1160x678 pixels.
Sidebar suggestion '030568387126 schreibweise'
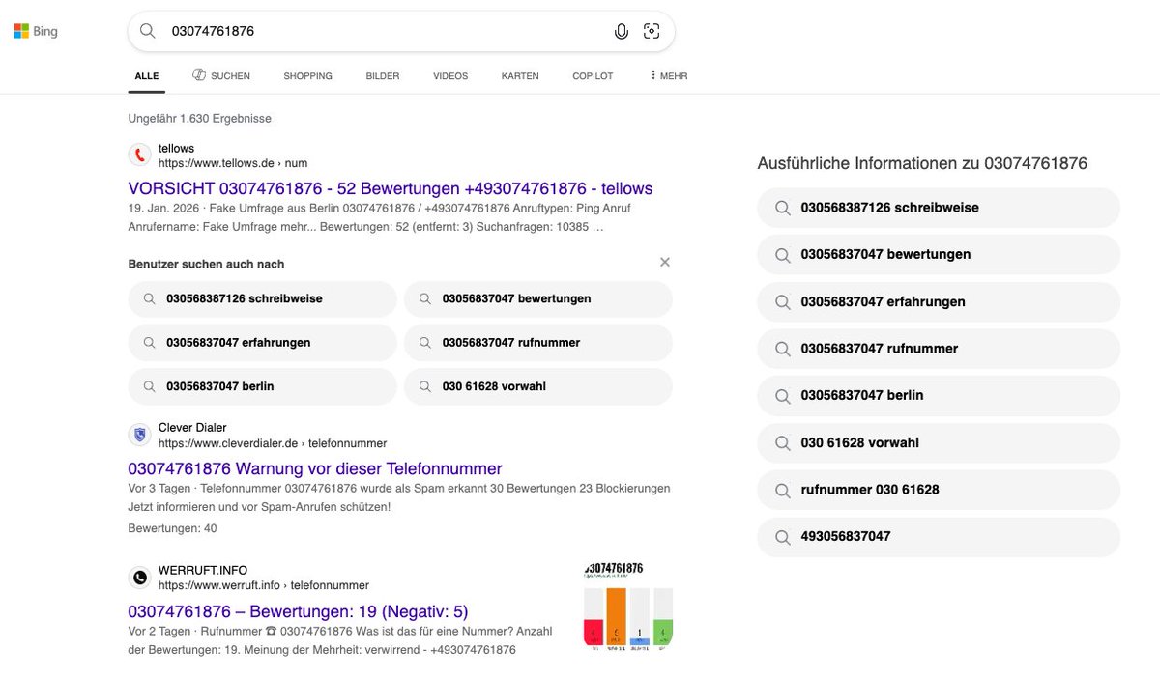tap(939, 208)
